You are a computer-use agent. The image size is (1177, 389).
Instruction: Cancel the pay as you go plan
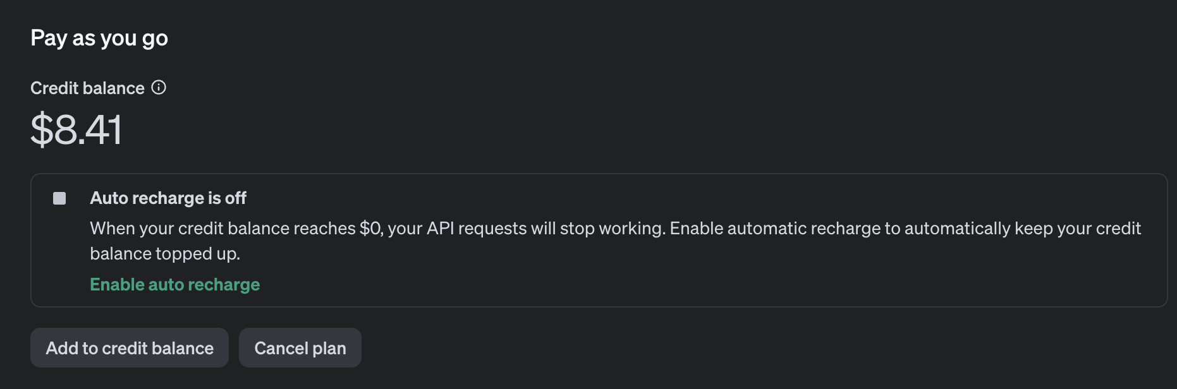point(300,347)
